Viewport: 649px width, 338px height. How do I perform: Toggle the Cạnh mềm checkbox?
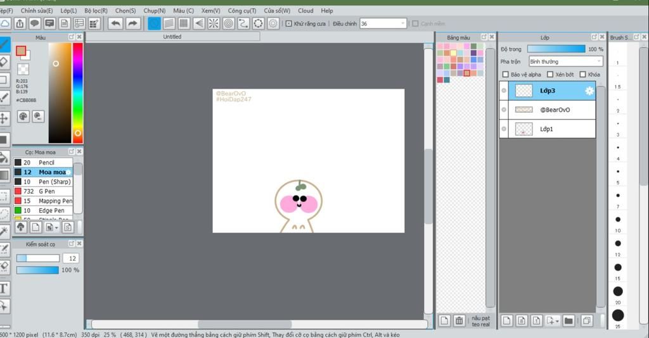tap(416, 23)
